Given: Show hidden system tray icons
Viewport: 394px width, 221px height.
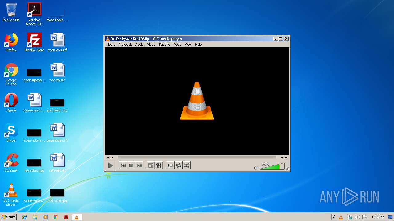Looking at the screenshot, I should click(334, 217).
